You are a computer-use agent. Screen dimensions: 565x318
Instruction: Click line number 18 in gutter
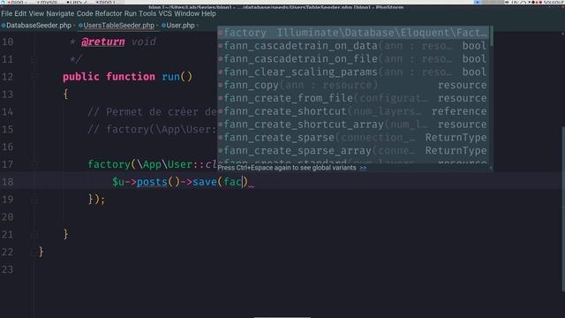click(8, 182)
